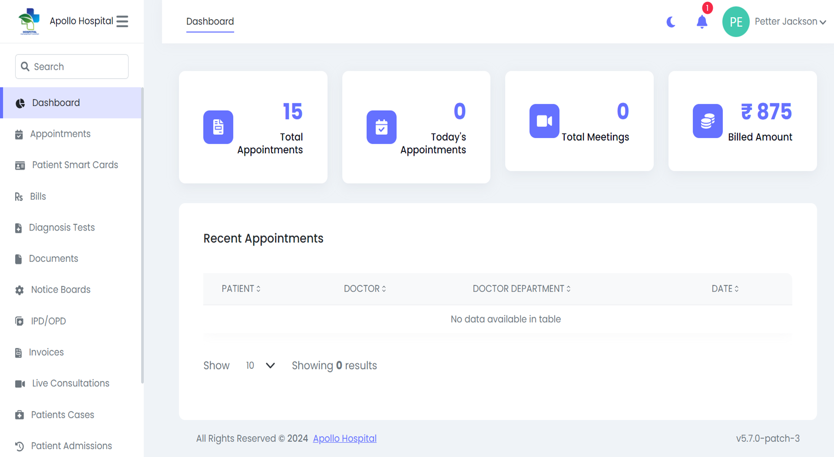Click the Bills (Rs) icon in sidebar

[18, 197]
